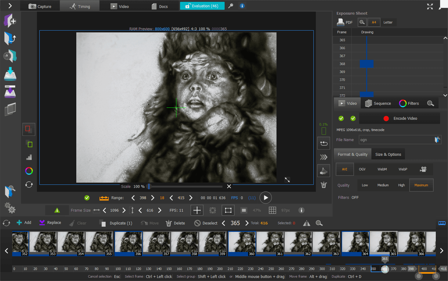Viewport: 448px width, 281px height.
Task: Select the OGV format option
Action: pos(362,169)
